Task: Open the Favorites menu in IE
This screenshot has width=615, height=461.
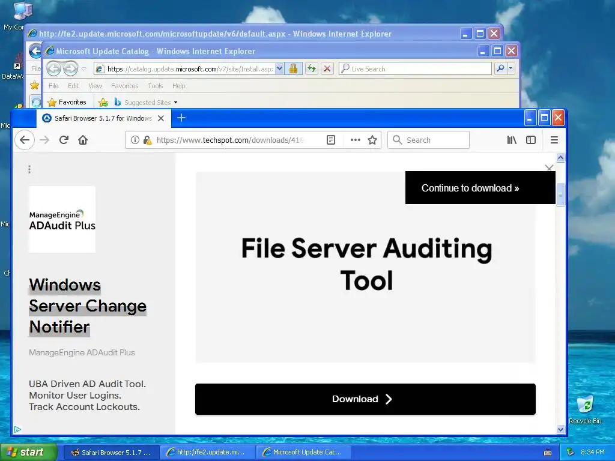Action: point(125,86)
